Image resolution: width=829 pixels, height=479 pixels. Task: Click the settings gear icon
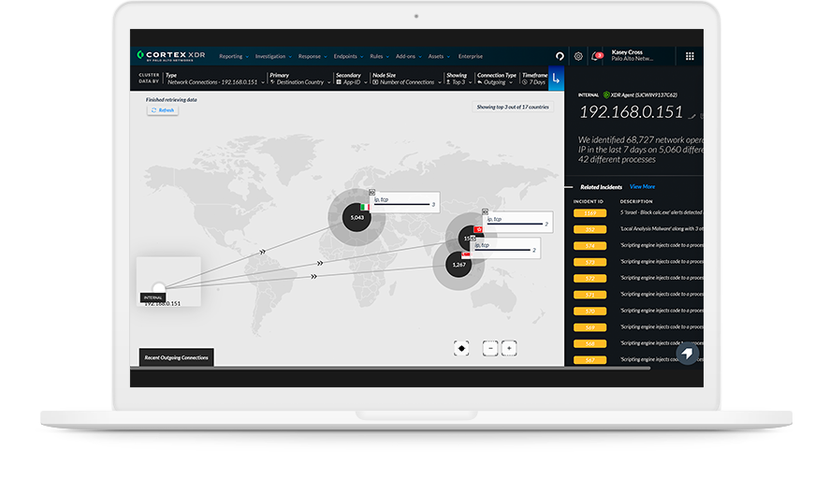click(578, 56)
